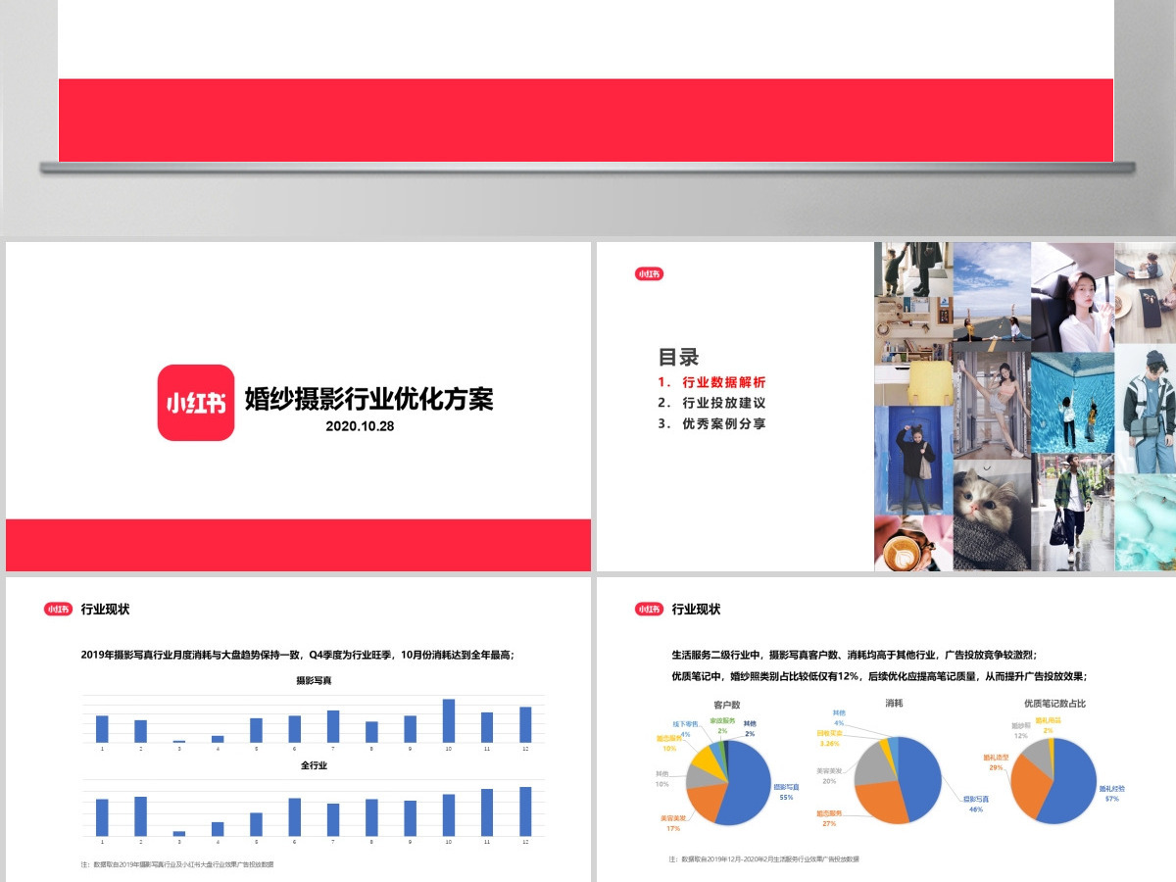Click the 目录 heading
Screen dimensions: 1176x882
coord(678,358)
